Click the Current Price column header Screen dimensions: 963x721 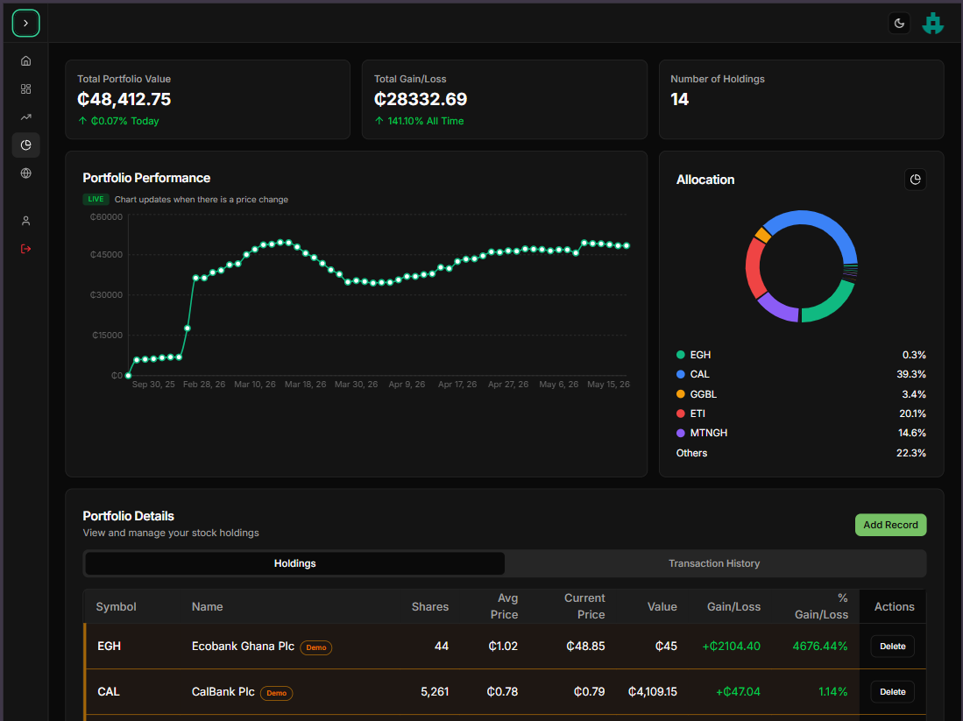point(584,606)
